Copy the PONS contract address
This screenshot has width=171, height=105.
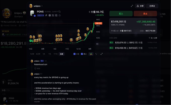pos(59,12)
